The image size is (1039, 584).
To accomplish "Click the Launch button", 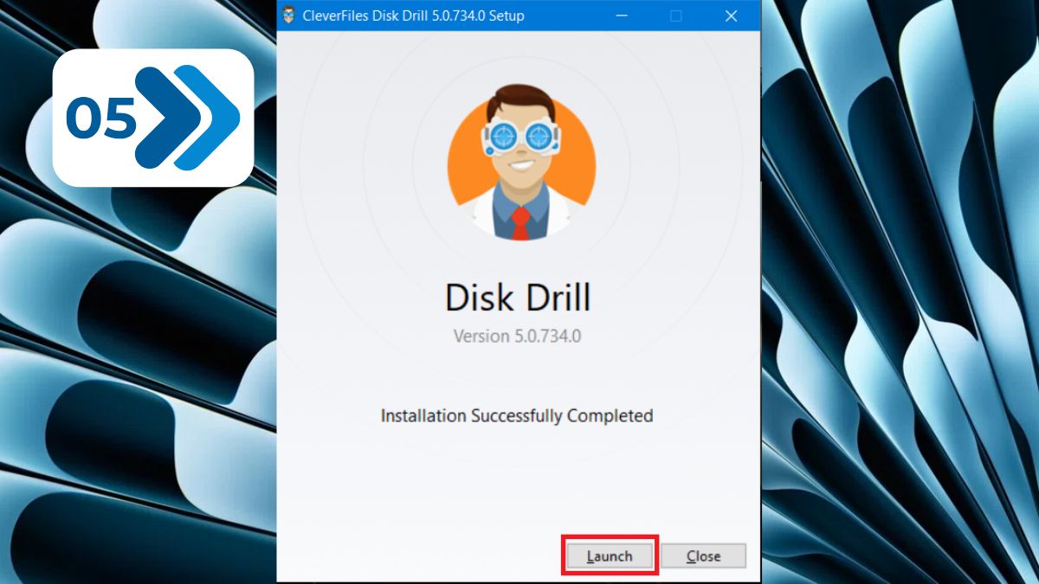I will (x=610, y=555).
